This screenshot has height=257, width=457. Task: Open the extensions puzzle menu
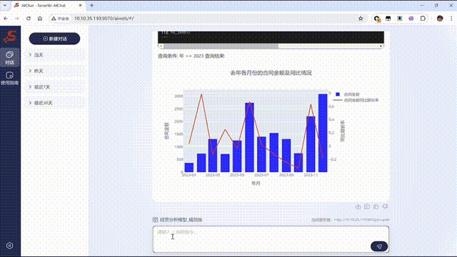[423, 19]
